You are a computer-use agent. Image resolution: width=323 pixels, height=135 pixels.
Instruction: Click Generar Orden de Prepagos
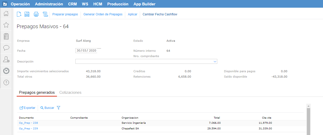[x=103, y=14]
